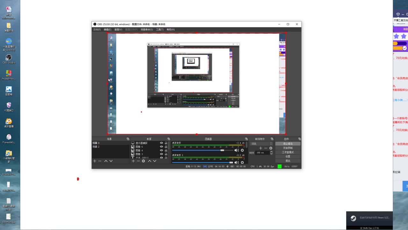Open 虎牙直播 desktop shortcut
Image resolution: width=408 pixels, height=230 pixels.
pyautogui.click(x=9, y=123)
